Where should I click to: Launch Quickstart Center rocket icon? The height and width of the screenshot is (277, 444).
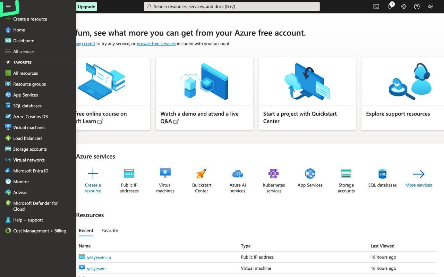click(202, 174)
